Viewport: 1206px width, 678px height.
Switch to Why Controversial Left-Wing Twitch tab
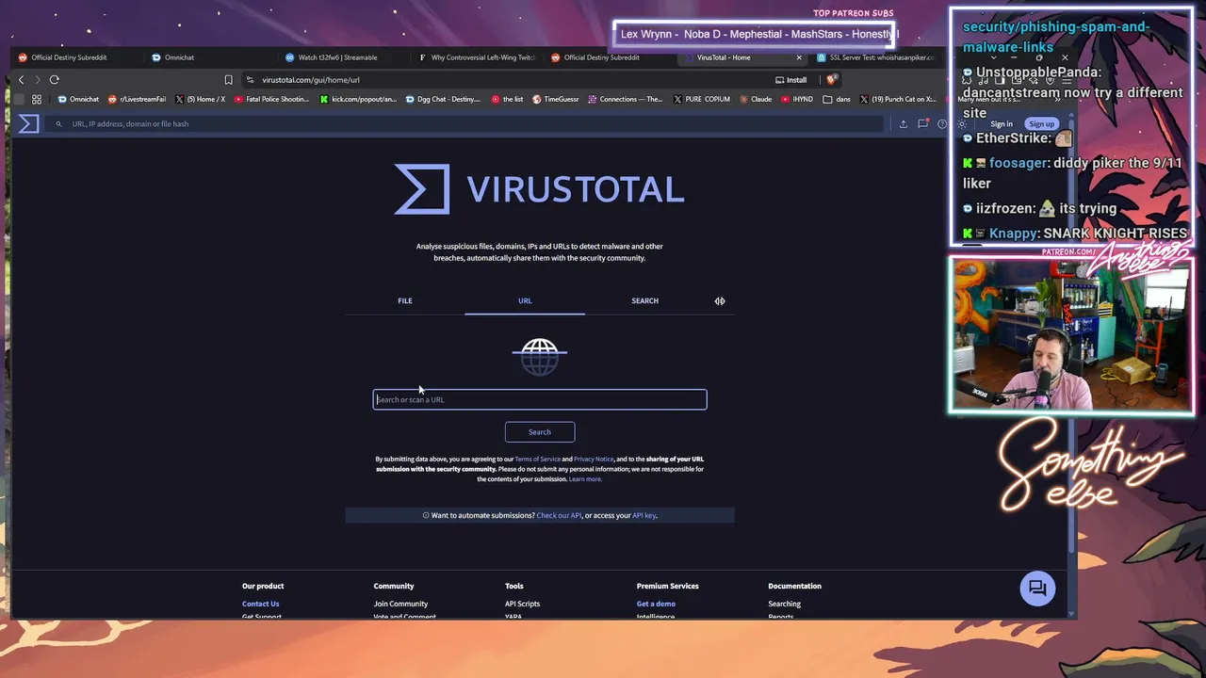(x=477, y=57)
